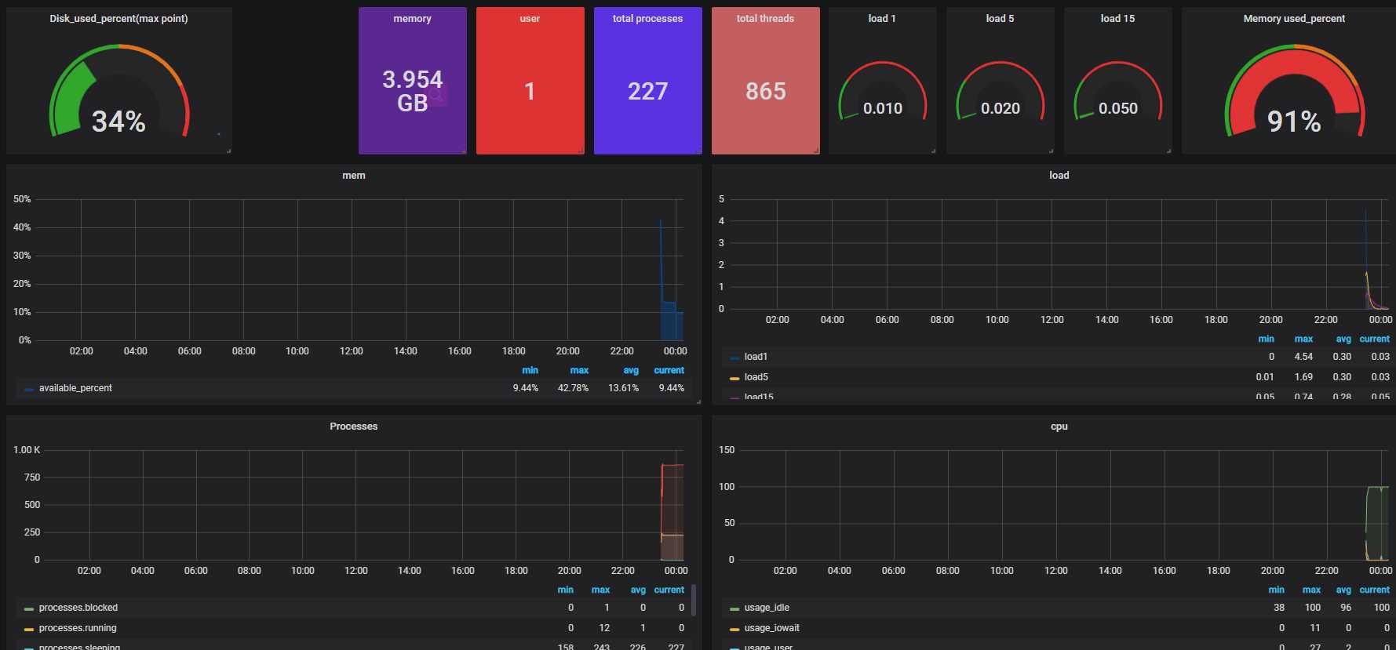Sort cpu legend by current column
This screenshot has width=1396, height=650.
click(1374, 590)
